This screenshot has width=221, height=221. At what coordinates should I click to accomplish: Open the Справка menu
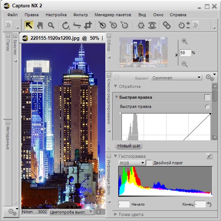(178, 15)
